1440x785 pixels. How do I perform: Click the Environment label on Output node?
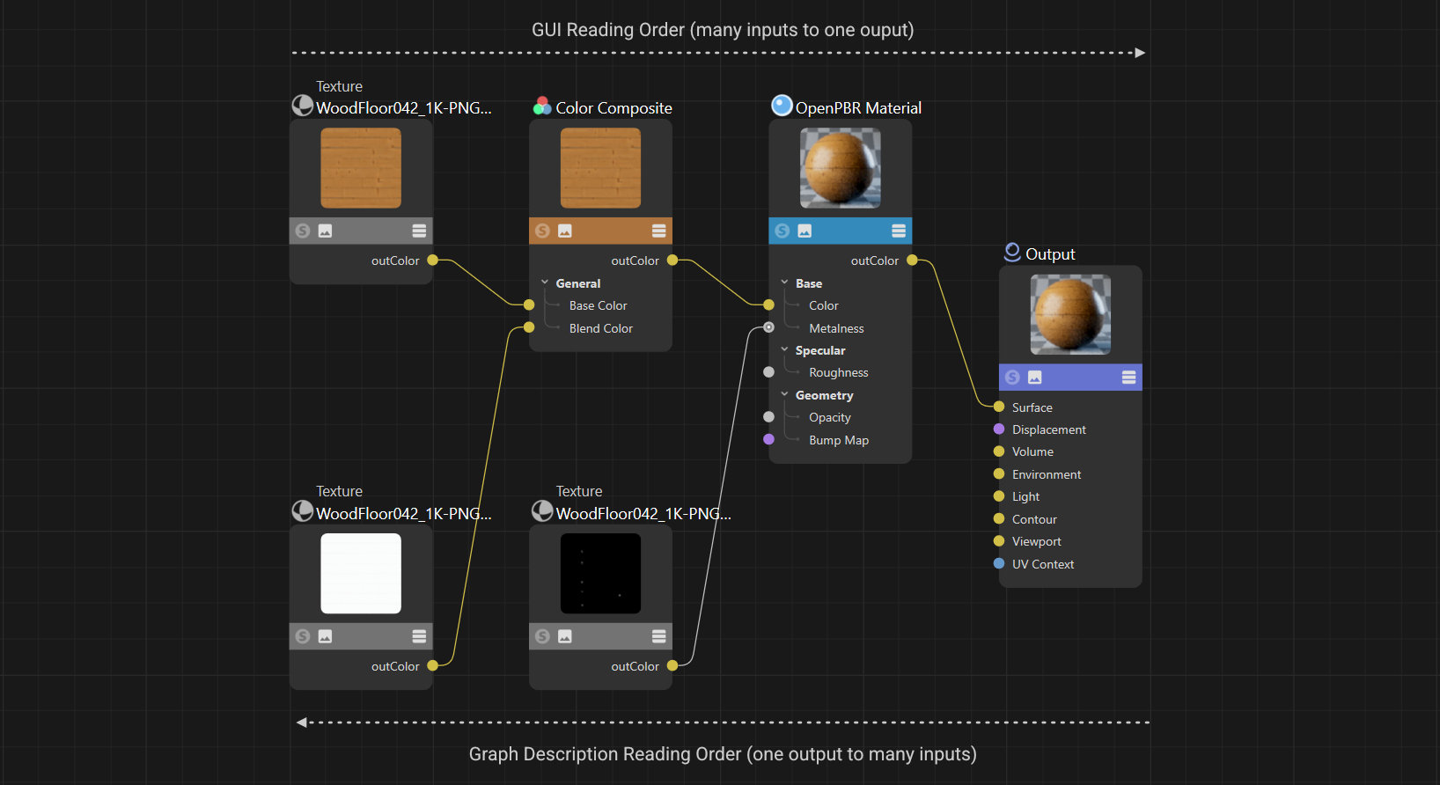click(x=1047, y=474)
